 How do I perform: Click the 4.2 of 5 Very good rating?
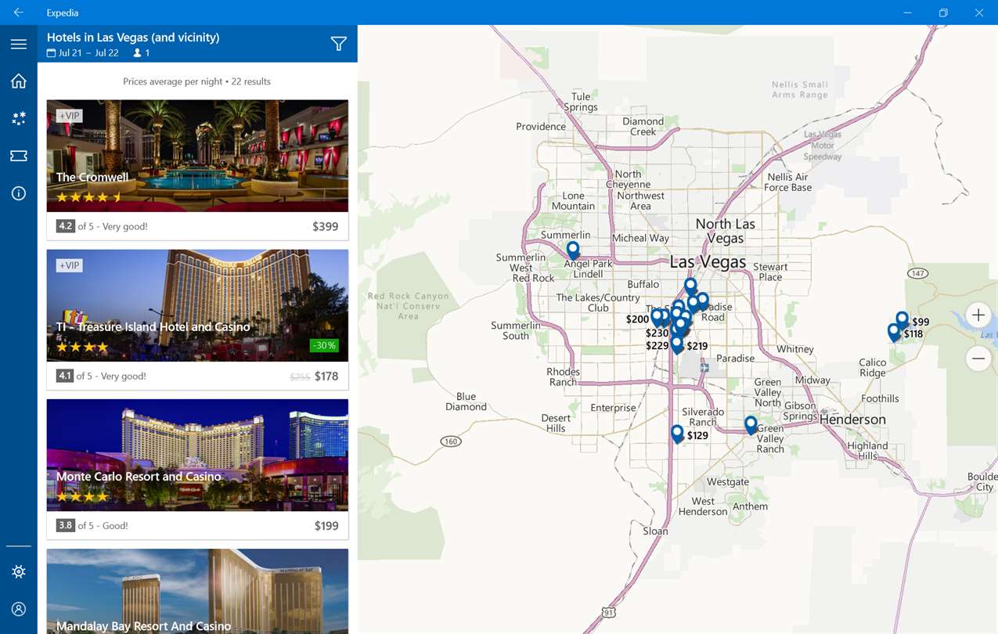coord(102,226)
